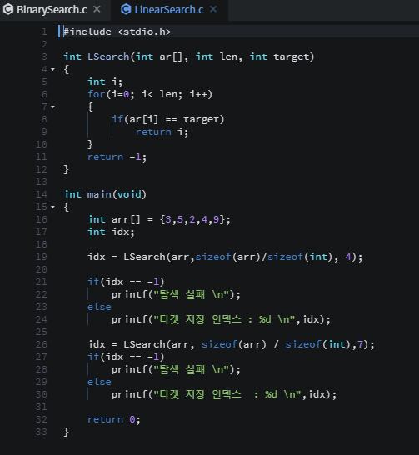419x455 pixels.
Task: Click the closing brace on line 33
Action: tap(66, 432)
